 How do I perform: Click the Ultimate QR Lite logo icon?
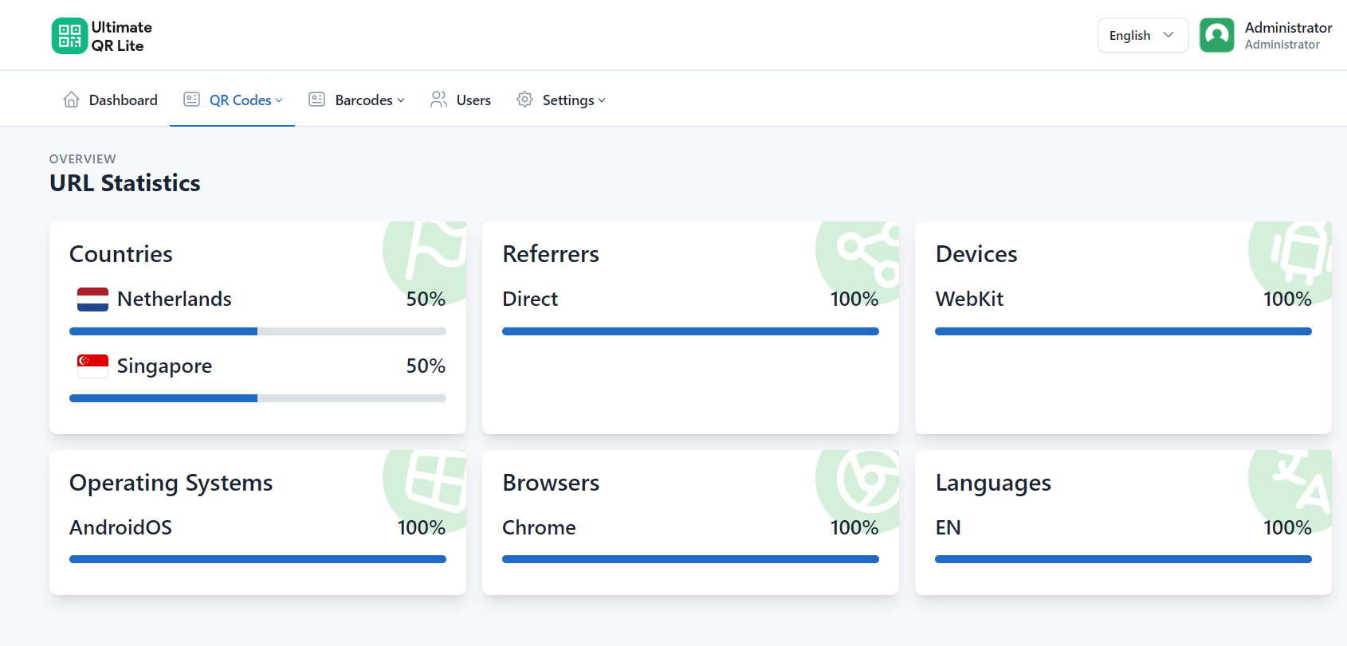pos(69,36)
